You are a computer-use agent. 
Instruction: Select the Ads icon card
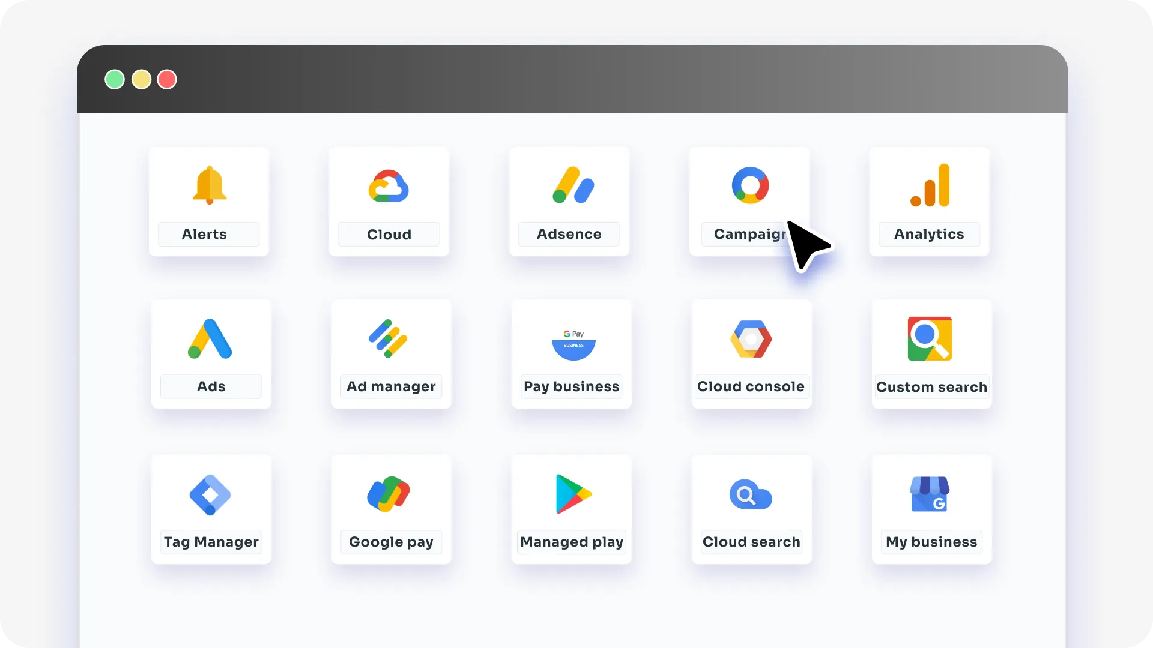(210, 355)
